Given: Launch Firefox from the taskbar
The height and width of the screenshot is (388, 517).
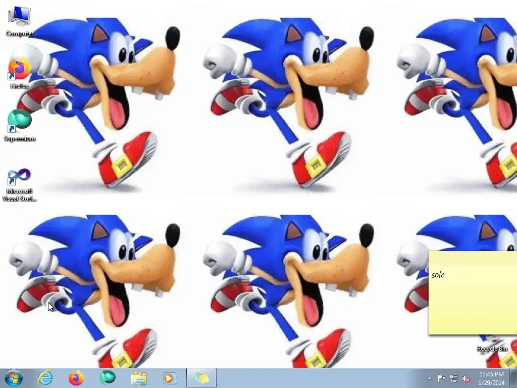Looking at the screenshot, I should 76,378.
